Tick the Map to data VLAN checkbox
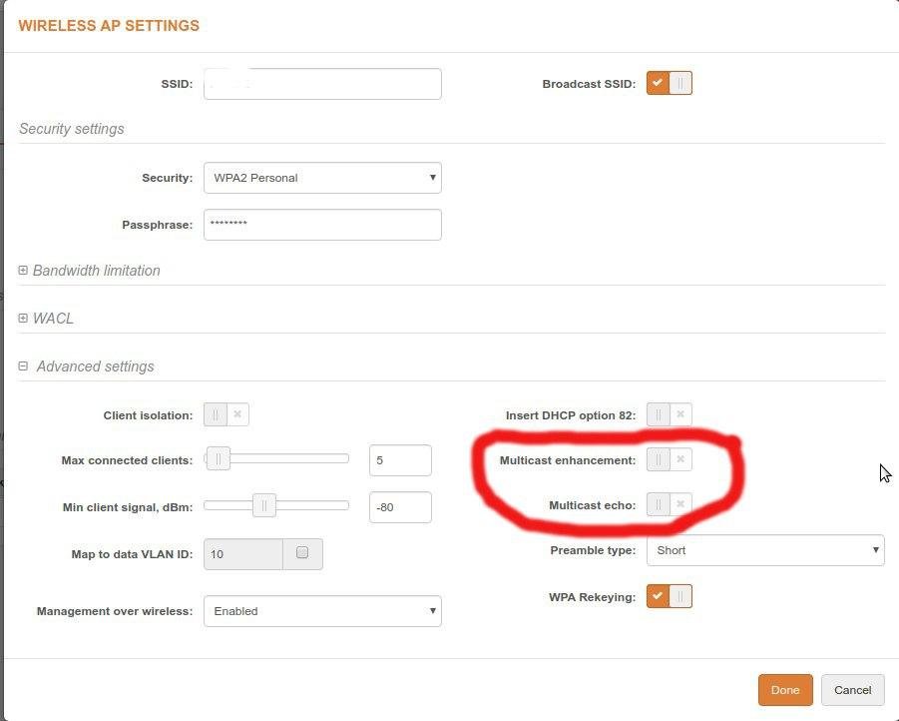Screen dimensions: 899x721 click(x=302, y=552)
